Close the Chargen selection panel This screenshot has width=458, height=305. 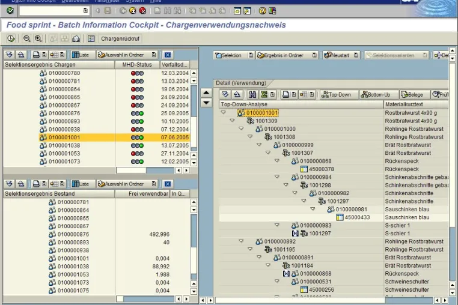pos(167,55)
